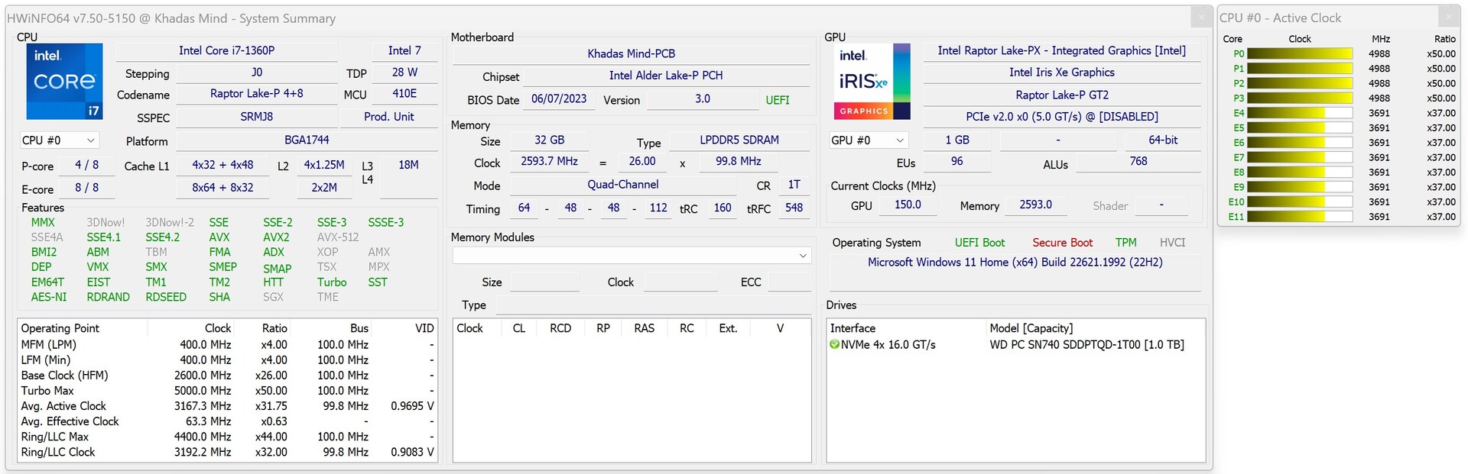This screenshot has width=1468, height=474.
Task: Close the CPU #0 Active Clock window
Action: click(x=1448, y=17)
